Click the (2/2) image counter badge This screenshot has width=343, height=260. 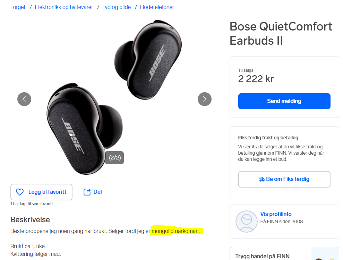(x=114, y=158)
